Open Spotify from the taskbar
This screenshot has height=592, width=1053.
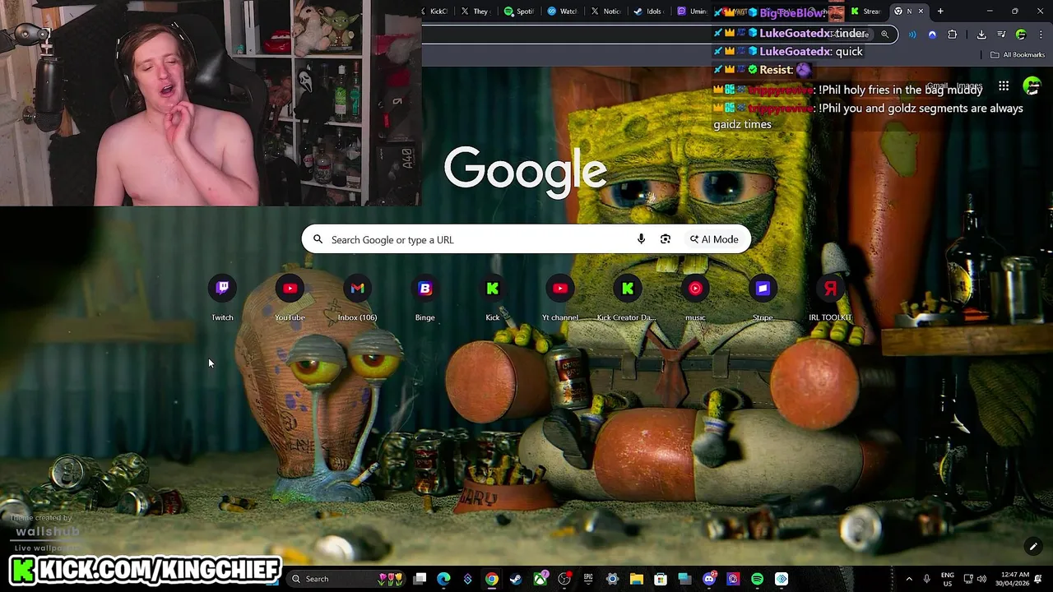tap(757, 579)
